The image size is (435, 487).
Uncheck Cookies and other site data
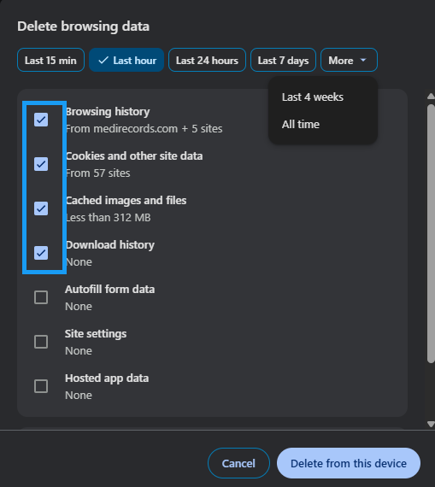[x=41, y=164]
